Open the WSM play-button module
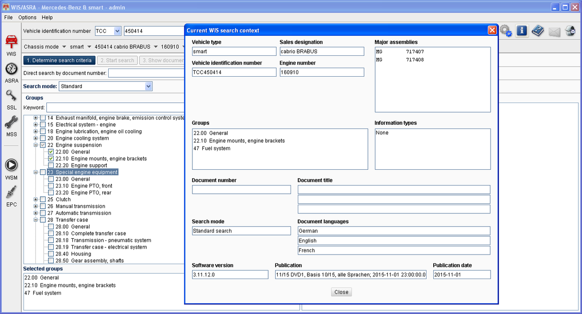582x314 pixels. click(x=11, y=169)
